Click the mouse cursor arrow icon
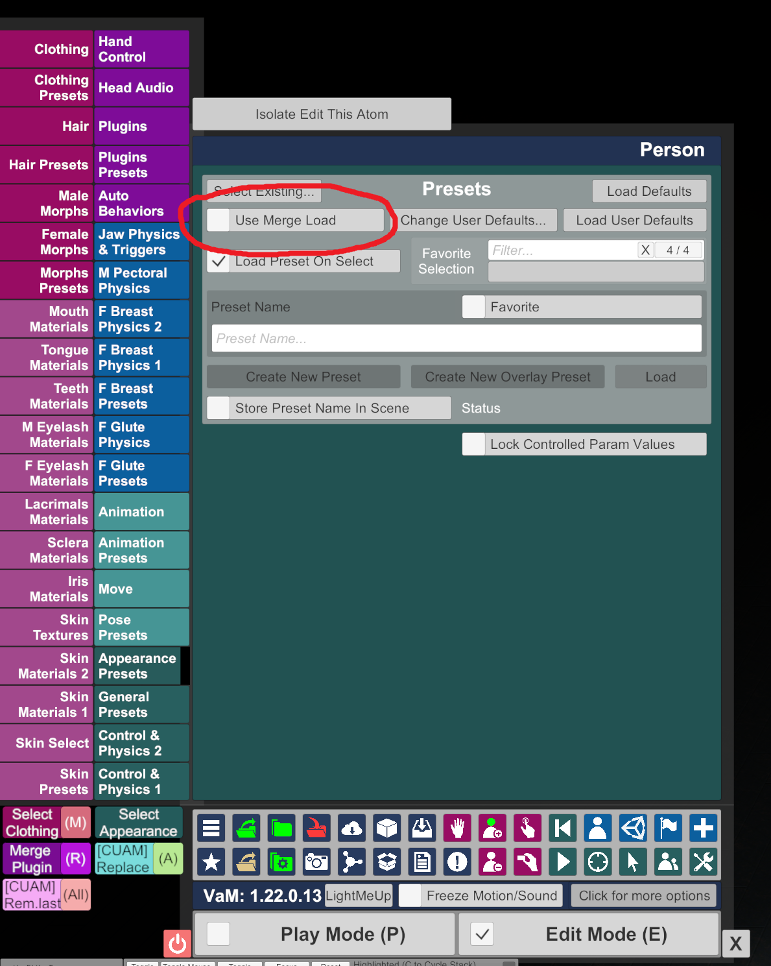This screenshot has width=771, height=966. point(633,862)
